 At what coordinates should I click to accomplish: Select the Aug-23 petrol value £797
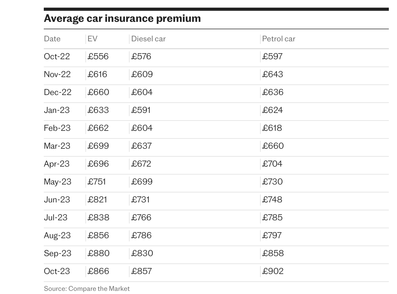272,235
